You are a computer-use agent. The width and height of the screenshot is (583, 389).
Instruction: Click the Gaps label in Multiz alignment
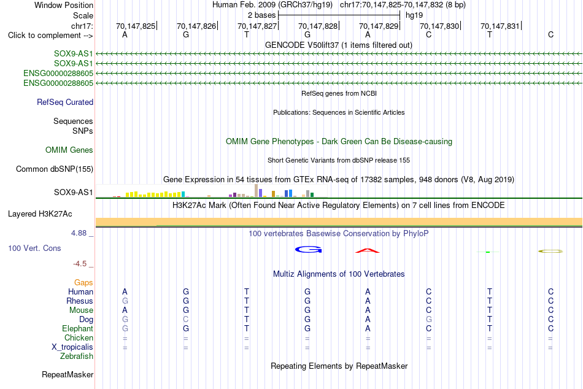pyautogui.click(x=83, y=283)
